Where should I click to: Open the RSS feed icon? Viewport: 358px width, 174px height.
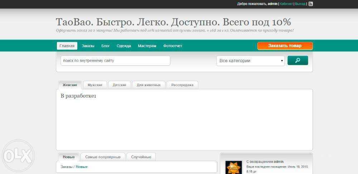point(310,4)
